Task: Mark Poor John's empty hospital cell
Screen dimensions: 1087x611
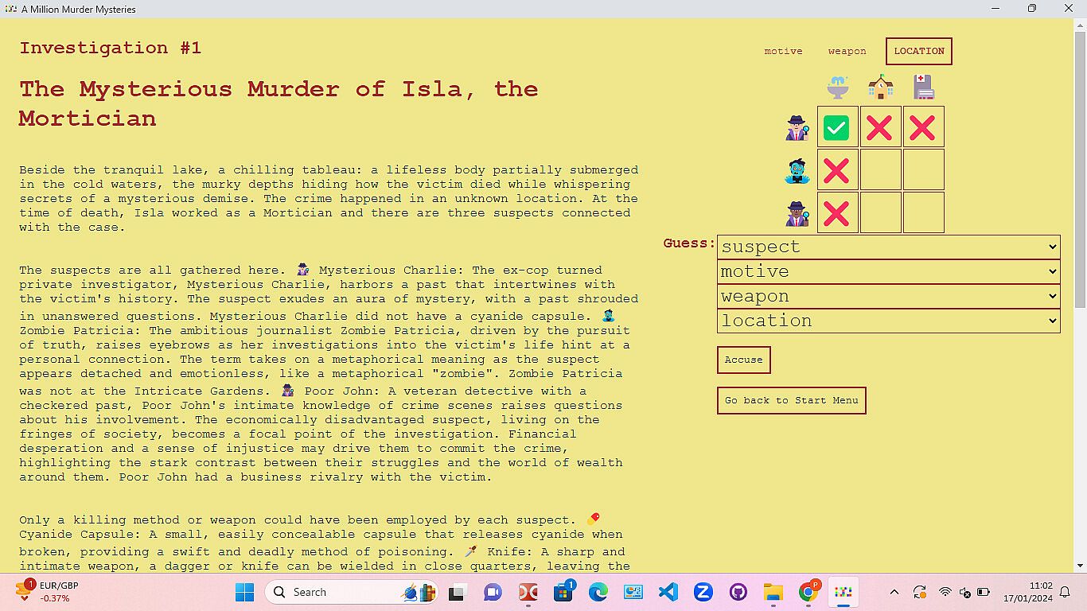Action: [923, 213]
